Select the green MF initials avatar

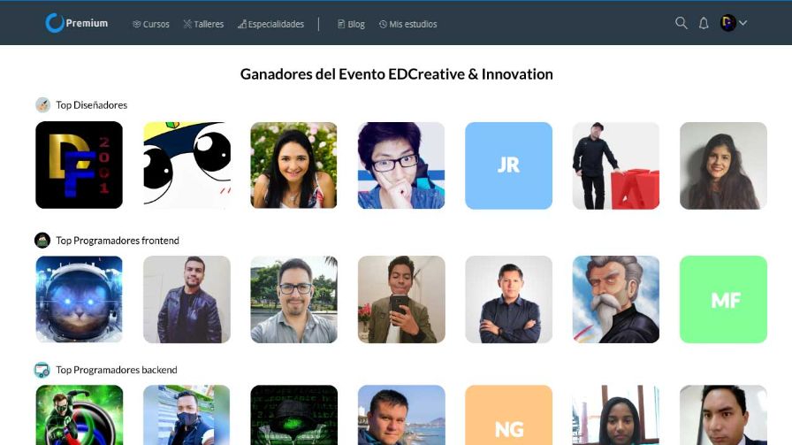click(723, 299)
